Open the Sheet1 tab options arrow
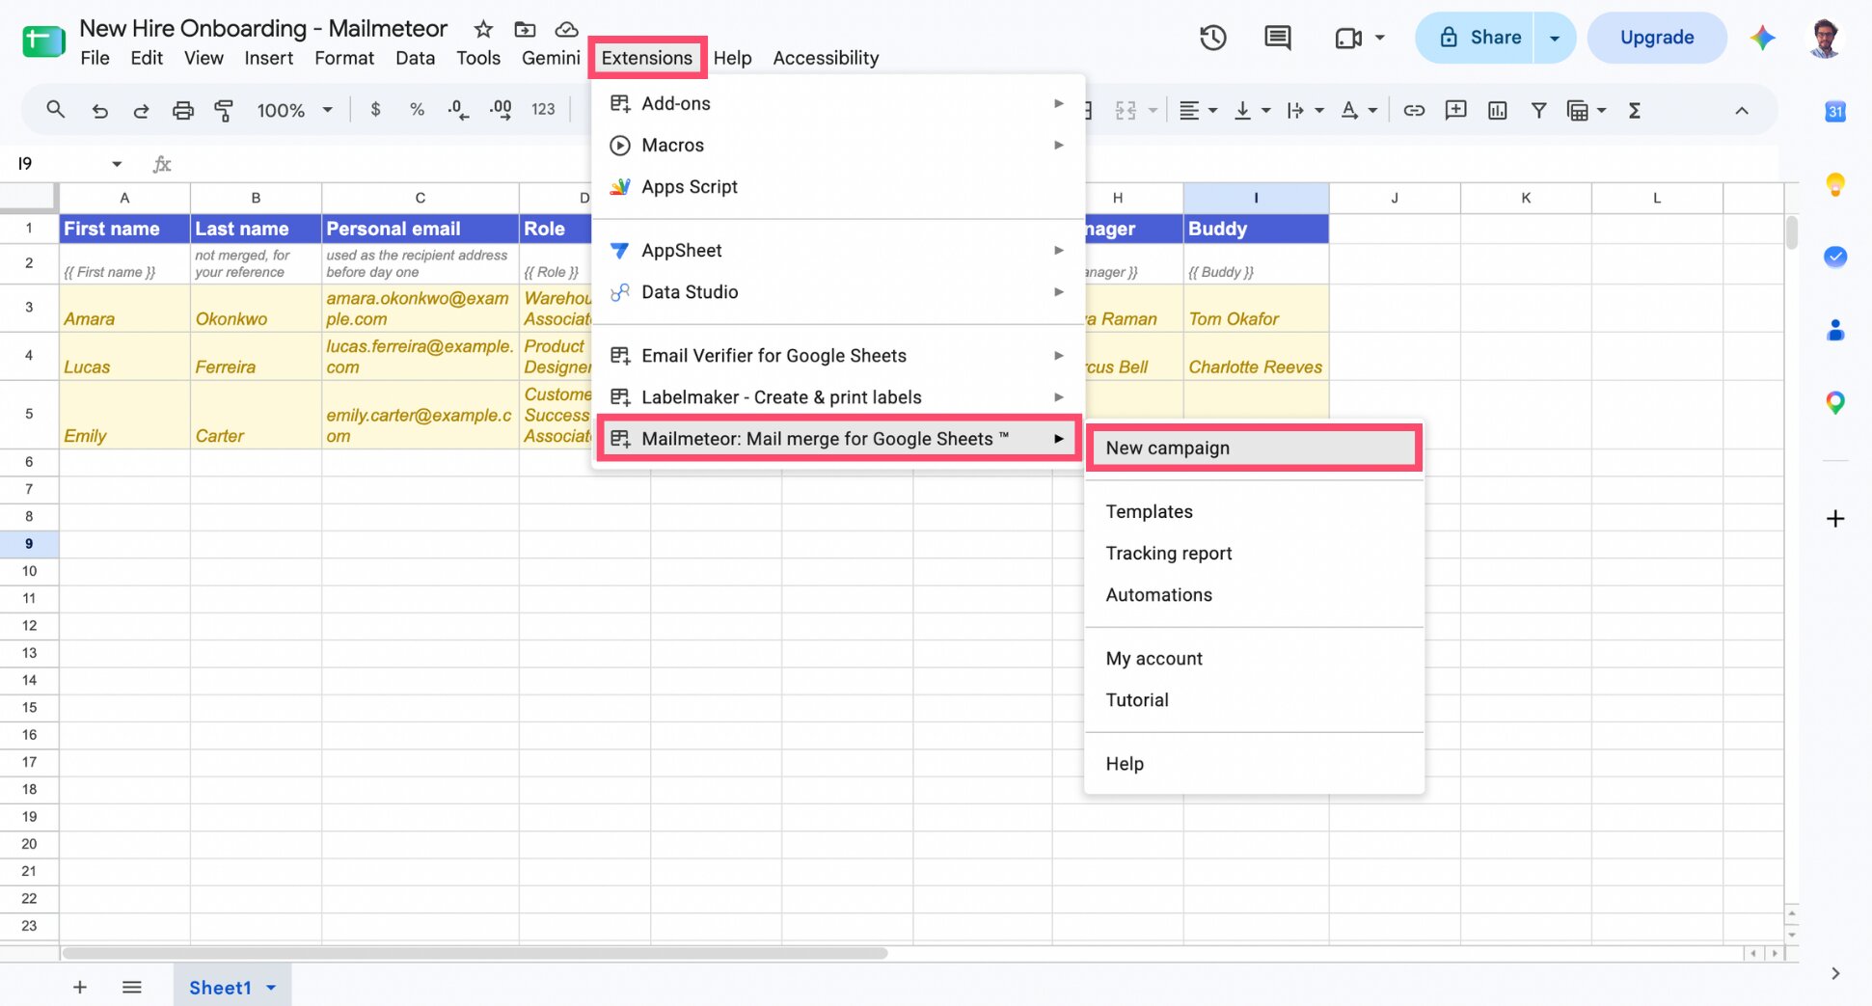This screenshot has height=1006, width=1872. [x=271, y=988]
